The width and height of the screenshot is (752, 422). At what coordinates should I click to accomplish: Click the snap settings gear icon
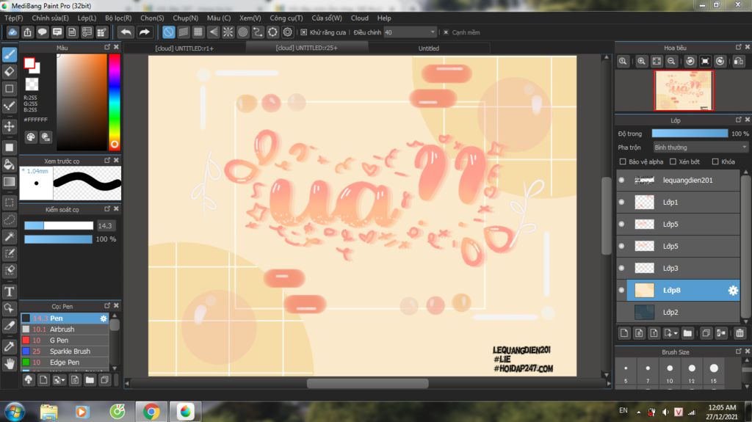[x=288, y=32]
